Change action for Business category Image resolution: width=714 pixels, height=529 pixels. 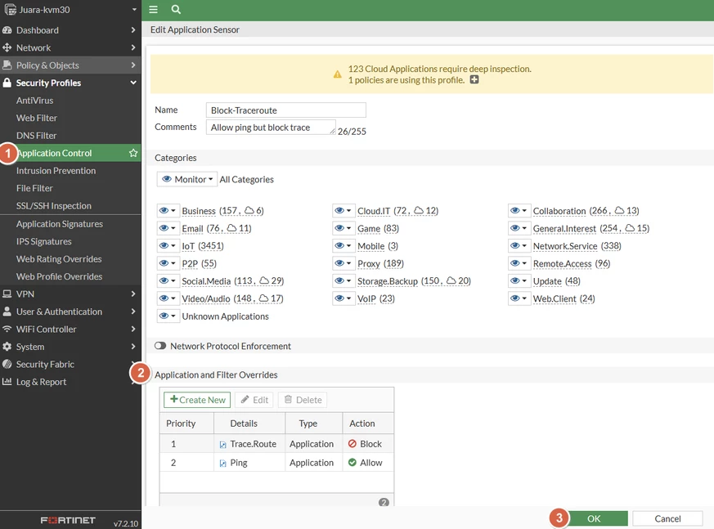[168, 211]
